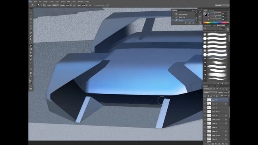Click the brush Size input field

[x=221, y=28]
